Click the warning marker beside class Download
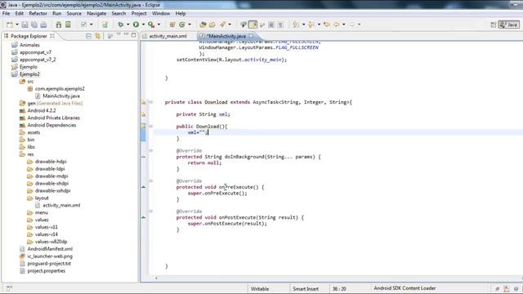523x294 pixels. click(x=144, y=102)
